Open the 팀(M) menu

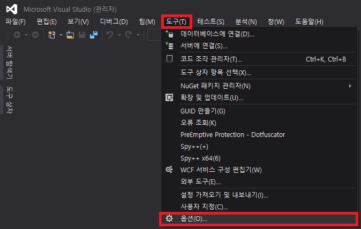tap(147, 22)
